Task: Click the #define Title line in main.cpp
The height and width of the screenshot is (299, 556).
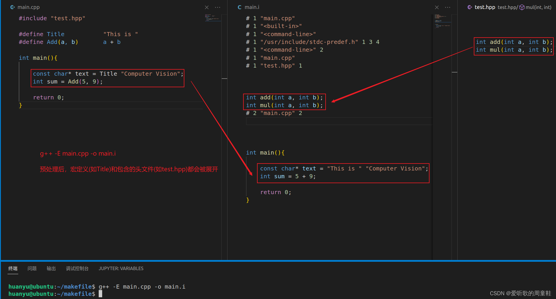Action: click(78, 34)
